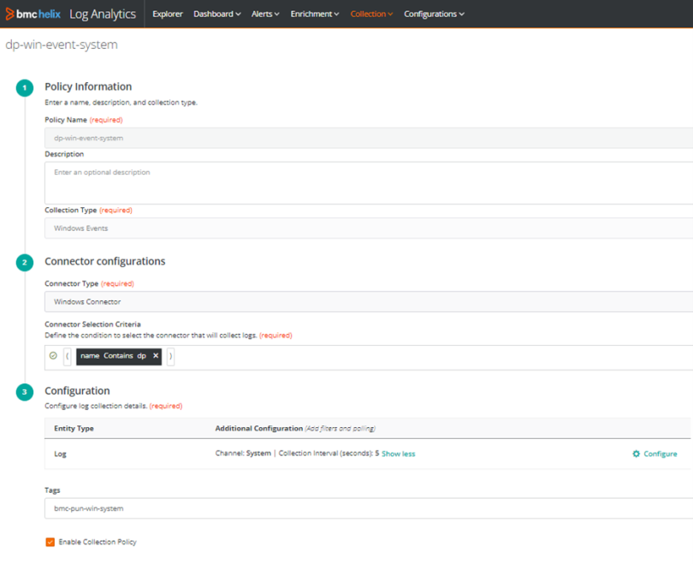The width and height of the screenshot is (693, 564).
Task: Click the Tags input field
Action: (368, 508)
